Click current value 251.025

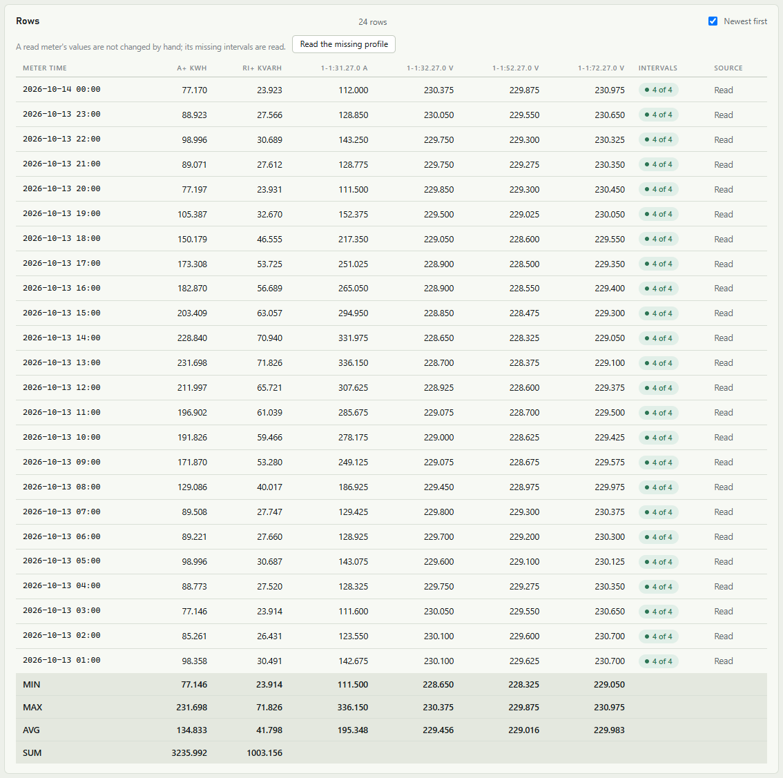click(353, 264)
